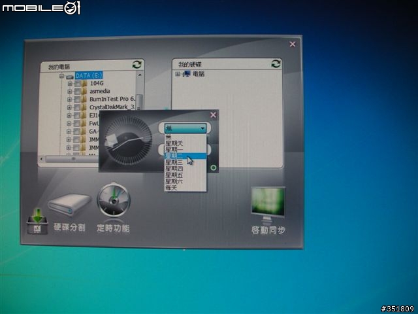The width and height of the screenshot is (418, 314).
Task: Confirm schedule with green circle button
Action: point(214,167)
